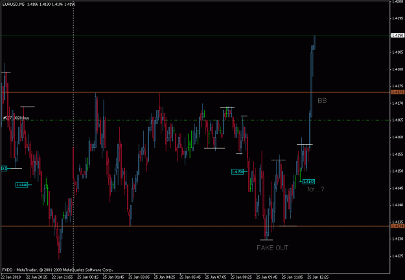The width and height of the screenshot is (405, 280).
Task: Click the 22 Jan 20:35 time label
Action: tap(36, 277)
